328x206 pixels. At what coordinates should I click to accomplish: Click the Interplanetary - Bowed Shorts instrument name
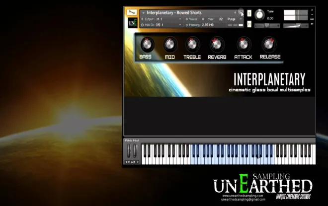[x=174, y=12]
